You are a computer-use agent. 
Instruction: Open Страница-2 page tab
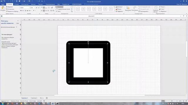tap(34, 98)
